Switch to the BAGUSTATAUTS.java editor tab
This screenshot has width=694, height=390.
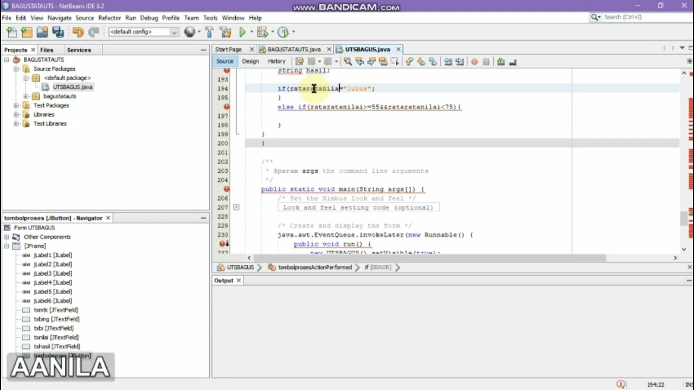coord(294,49)
